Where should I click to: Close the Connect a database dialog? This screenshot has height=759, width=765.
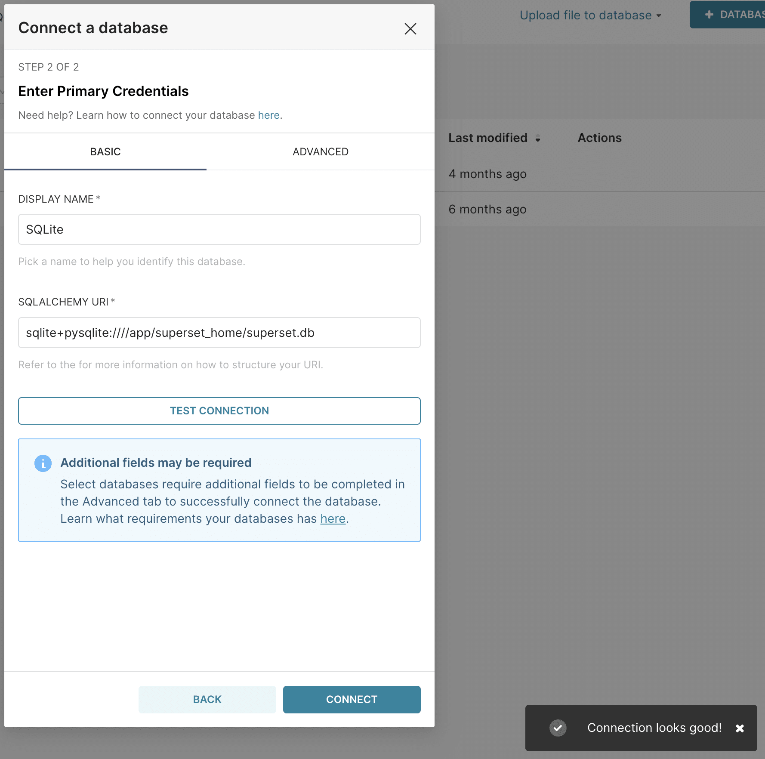pyautogui.click(x=410, y=29)
